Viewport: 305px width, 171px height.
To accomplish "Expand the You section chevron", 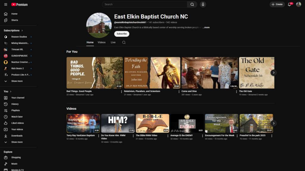I will pos(11,91).
